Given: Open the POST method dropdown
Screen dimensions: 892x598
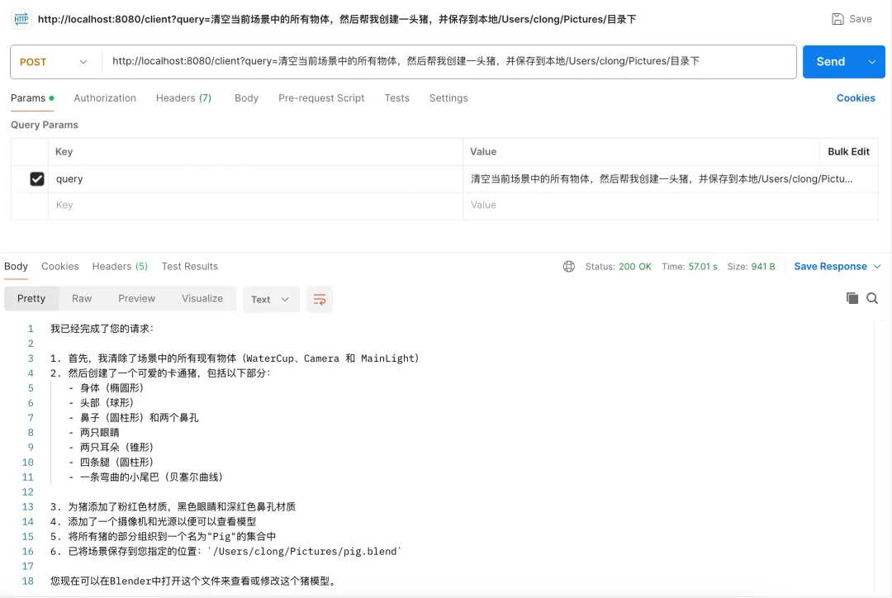Looking at the screenshot, I should tap(54, 62).
